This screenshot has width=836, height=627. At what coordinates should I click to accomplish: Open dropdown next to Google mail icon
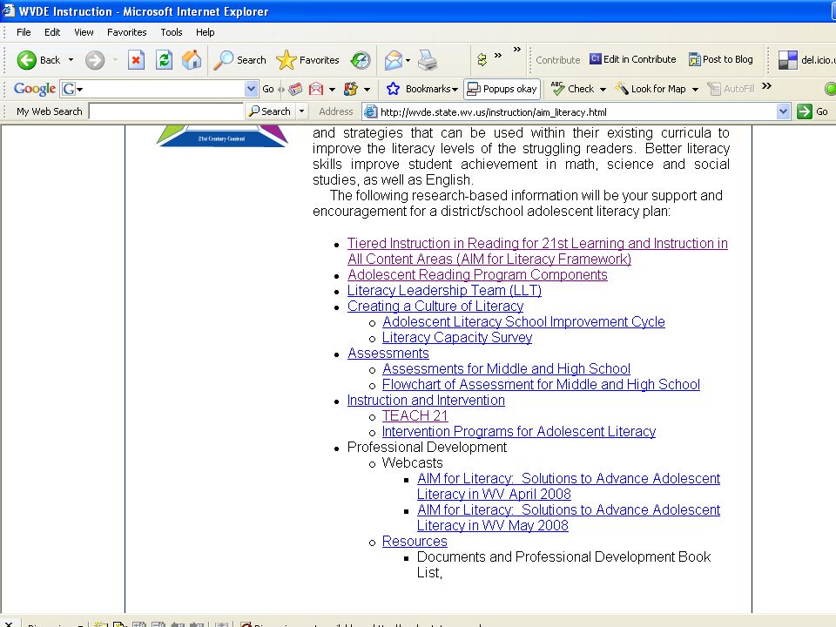pos(332,90)
